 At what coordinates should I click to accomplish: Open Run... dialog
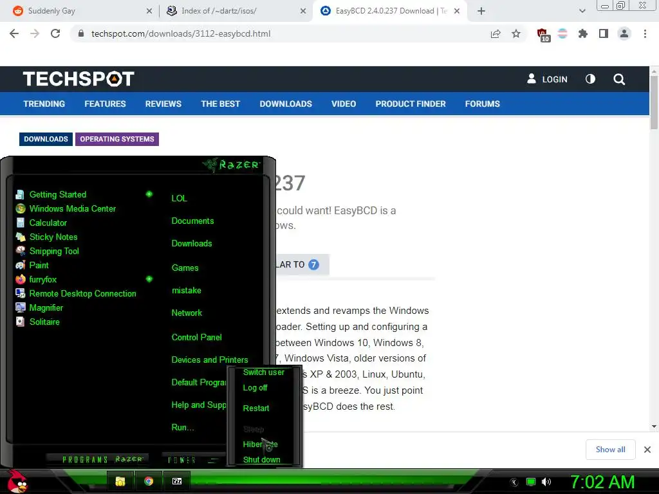coord(183,428)
